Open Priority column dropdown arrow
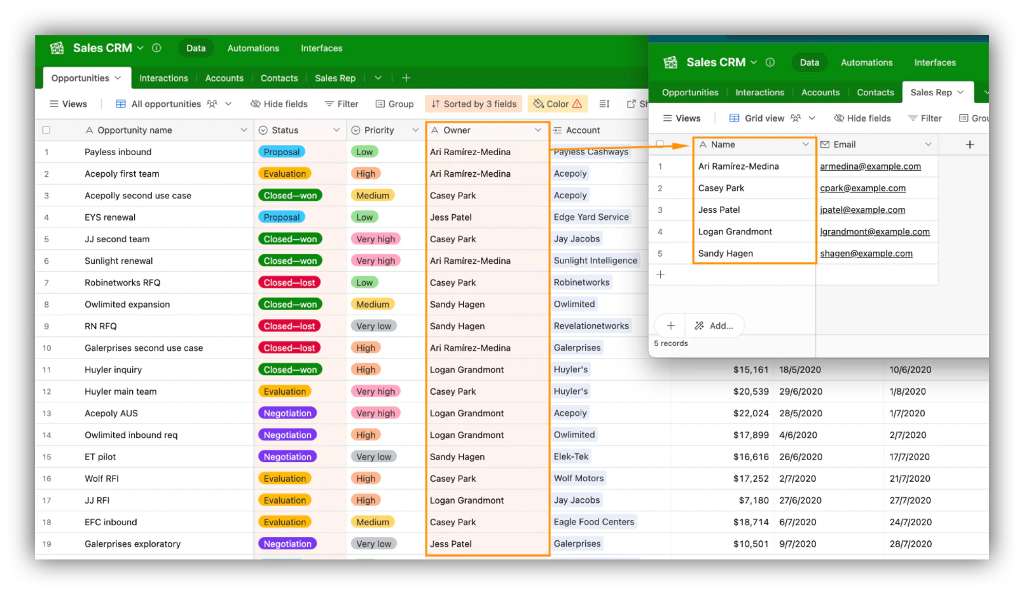 (x=415, y=130)
